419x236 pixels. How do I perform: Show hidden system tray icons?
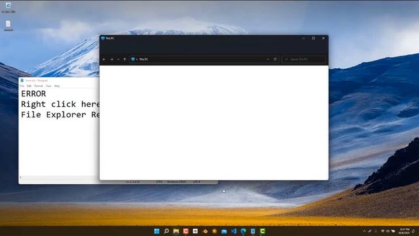click(364, 231)
